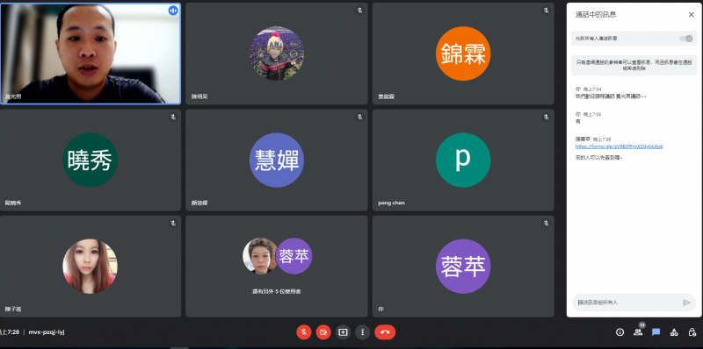Show the people list icon with badge 13
The height and width of the screenshot is (349, 703).
click(x=638, y=331)
